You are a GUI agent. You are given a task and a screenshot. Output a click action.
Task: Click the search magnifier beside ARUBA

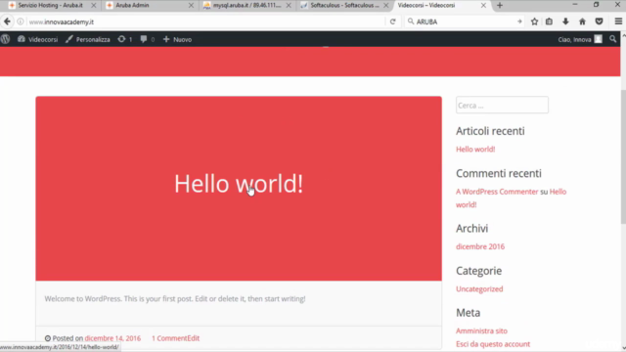pos(411,22)
